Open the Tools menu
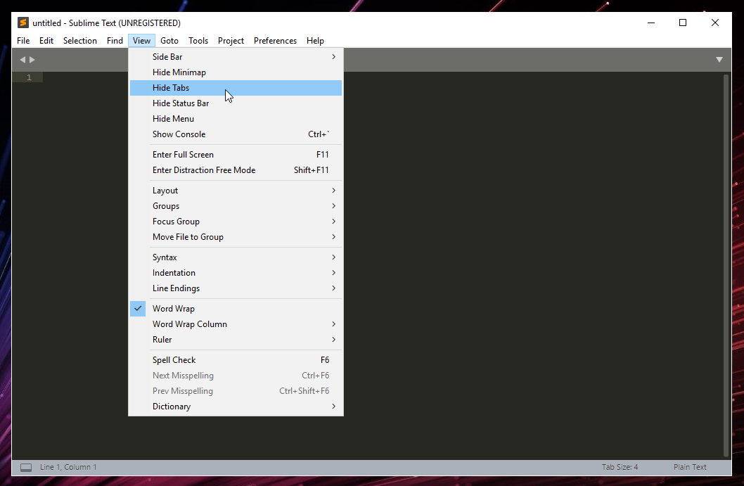744x486 pixels. (198, 41)
